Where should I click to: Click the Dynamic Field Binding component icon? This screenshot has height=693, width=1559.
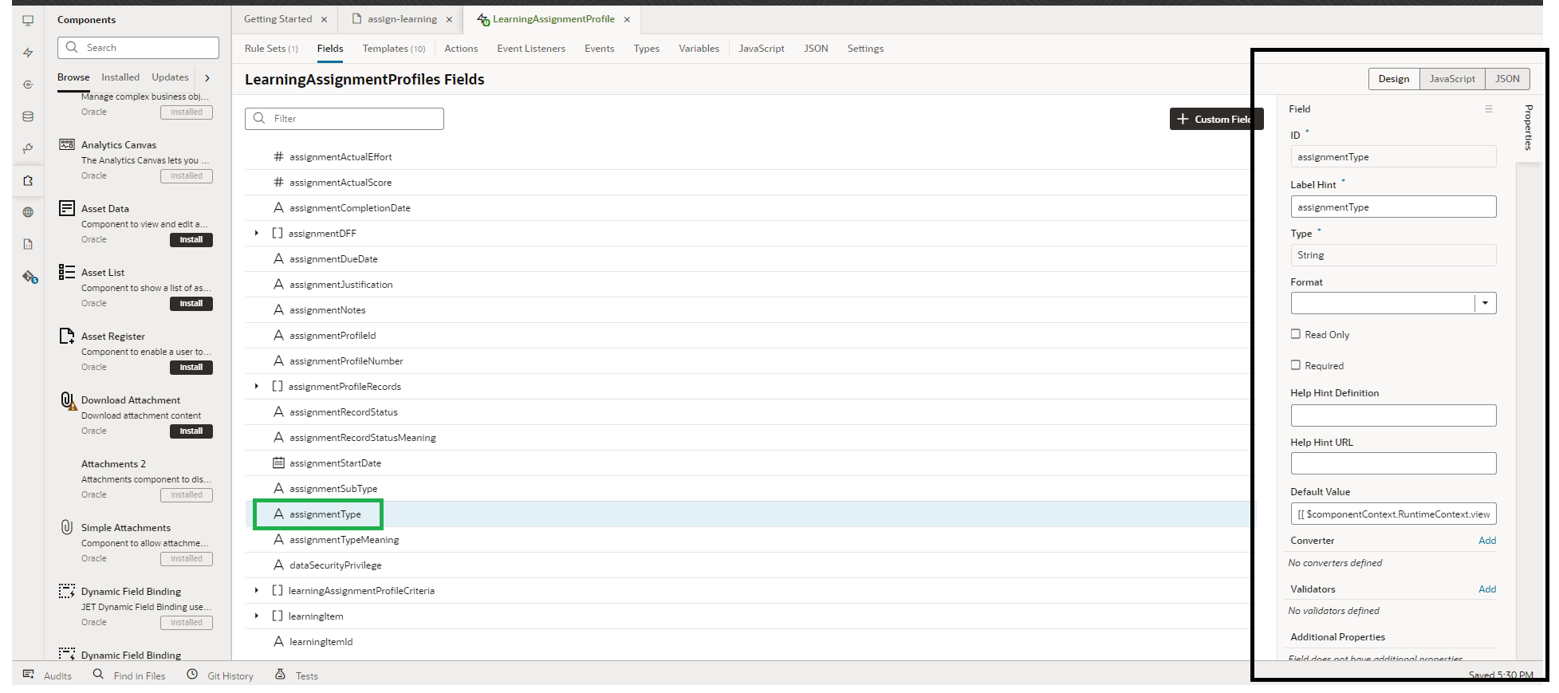67,591
